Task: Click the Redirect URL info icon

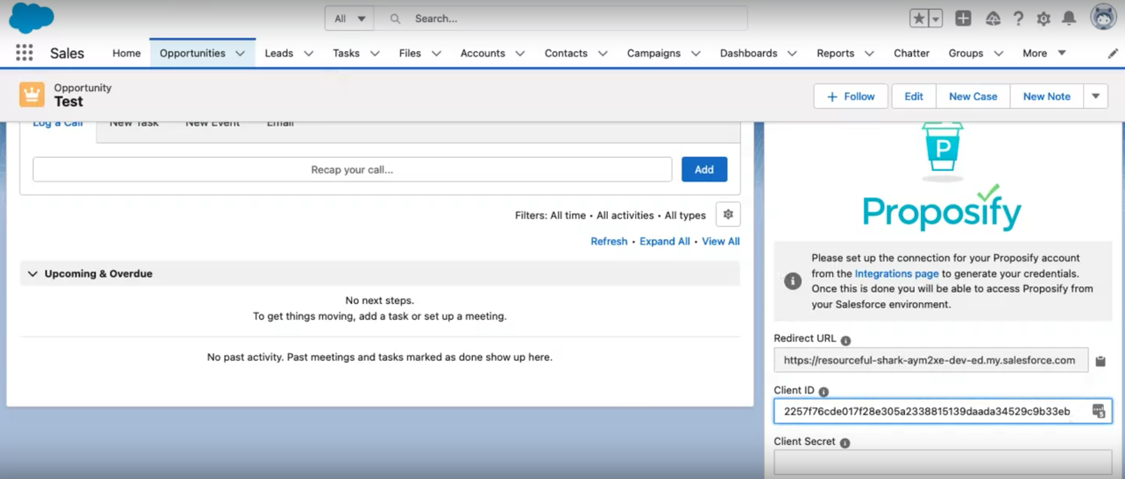Action: (x=846, y=340)
